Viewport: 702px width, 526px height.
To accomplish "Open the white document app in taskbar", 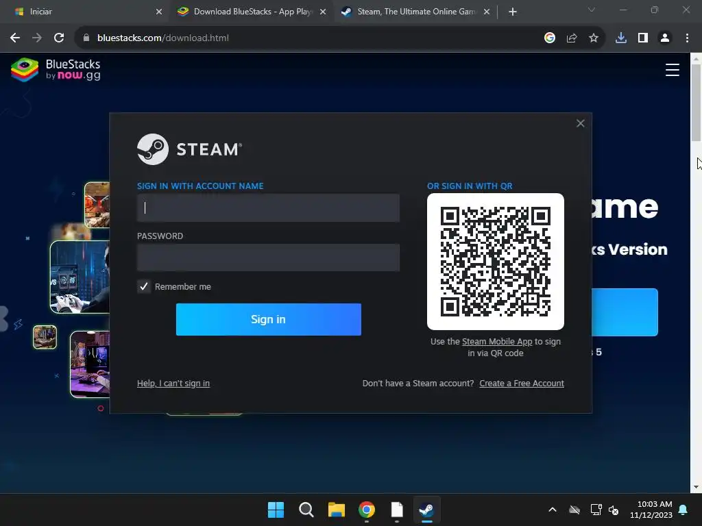I will (x=397, y=510).
